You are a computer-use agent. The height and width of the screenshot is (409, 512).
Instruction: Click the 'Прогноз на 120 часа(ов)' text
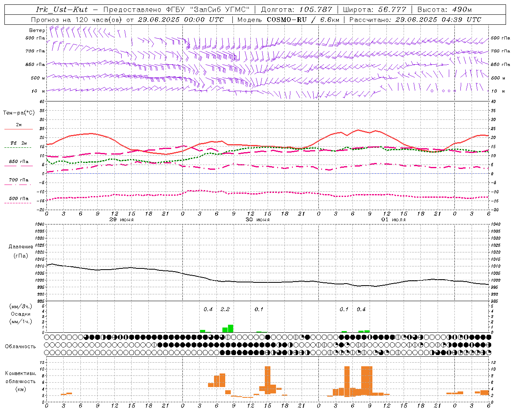77,20
